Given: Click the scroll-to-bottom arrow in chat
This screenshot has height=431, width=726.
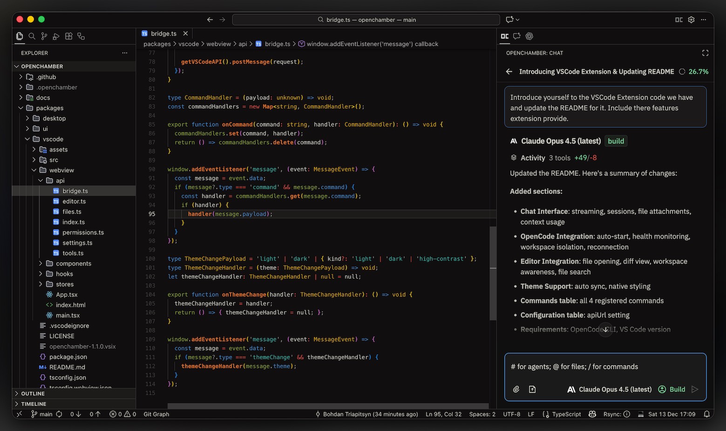Looking at the screenshot, I should pyautogui.click(x=605, y=329).
